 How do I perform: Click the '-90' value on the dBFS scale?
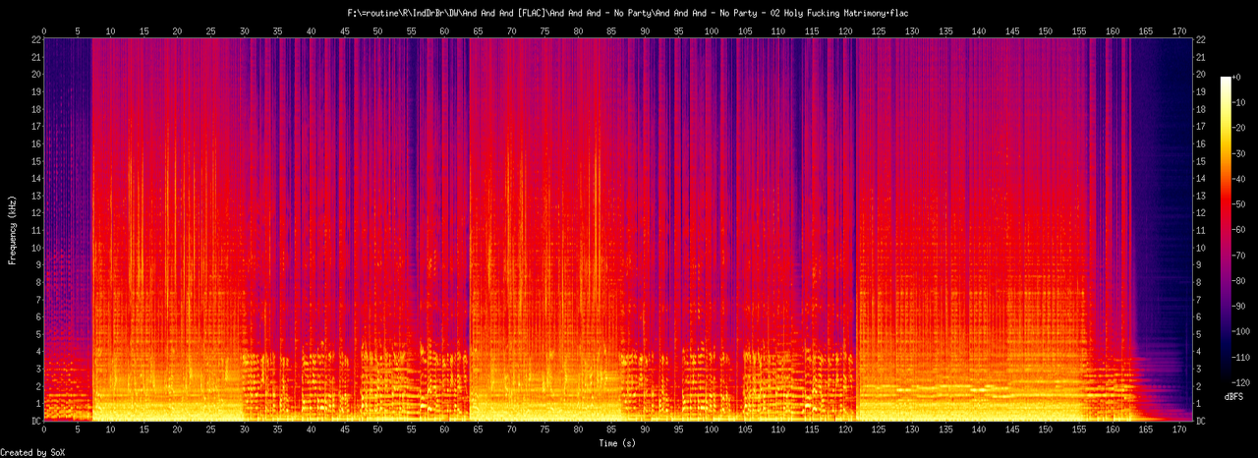click(1240, 305)
